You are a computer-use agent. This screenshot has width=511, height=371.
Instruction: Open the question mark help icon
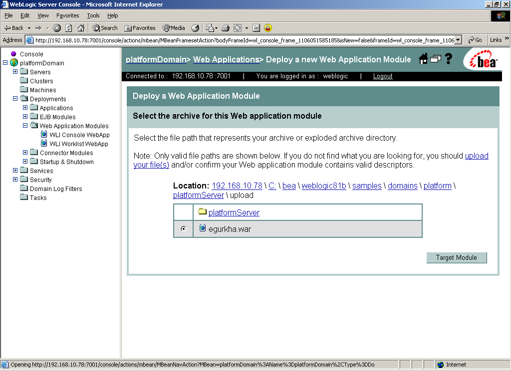pos(449,59)
